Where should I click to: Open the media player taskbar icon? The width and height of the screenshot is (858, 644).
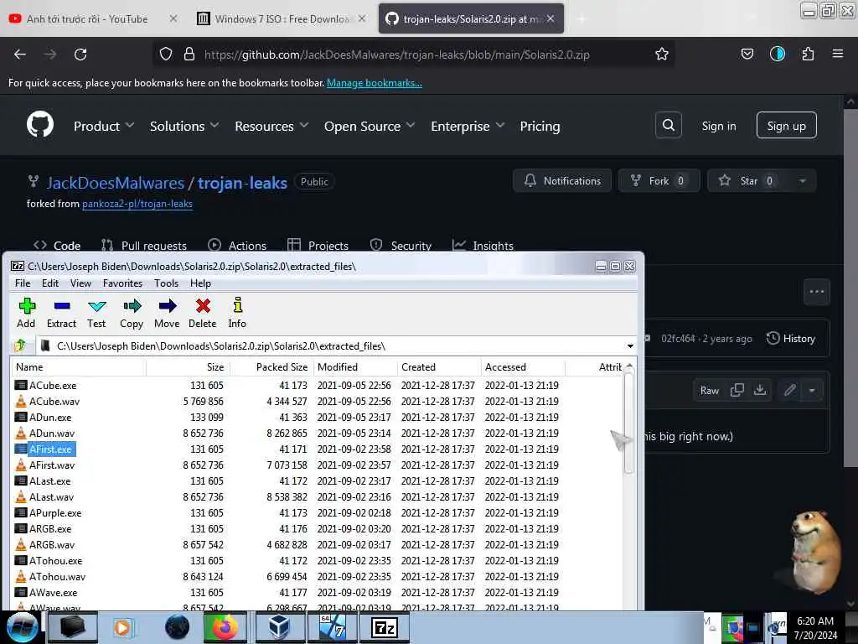coord(122,627)
